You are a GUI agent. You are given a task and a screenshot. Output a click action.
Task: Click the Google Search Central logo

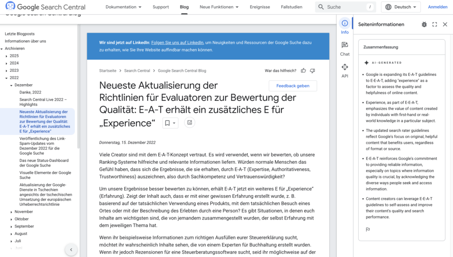coord(46,7)
